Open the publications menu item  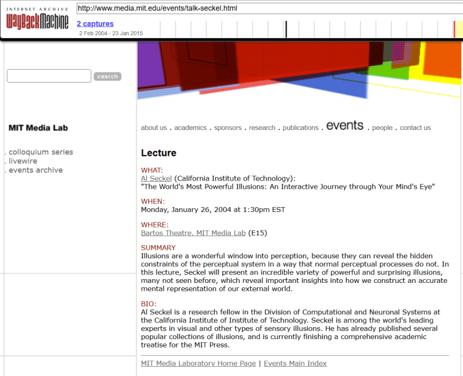tap(301, 128)
